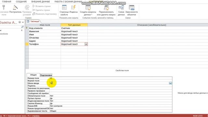This screenshot has height=117, width=208.
Task: Click the Значение по умолчанию value field
Action: point(111,88)
